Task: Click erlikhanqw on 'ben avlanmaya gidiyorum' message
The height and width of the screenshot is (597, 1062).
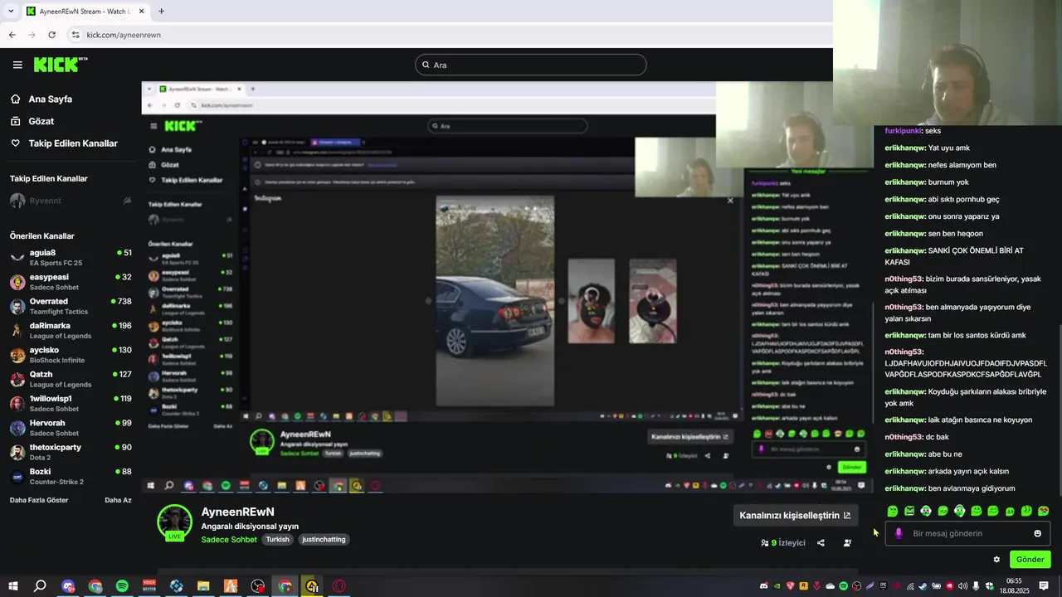Action: click(905, 488)
